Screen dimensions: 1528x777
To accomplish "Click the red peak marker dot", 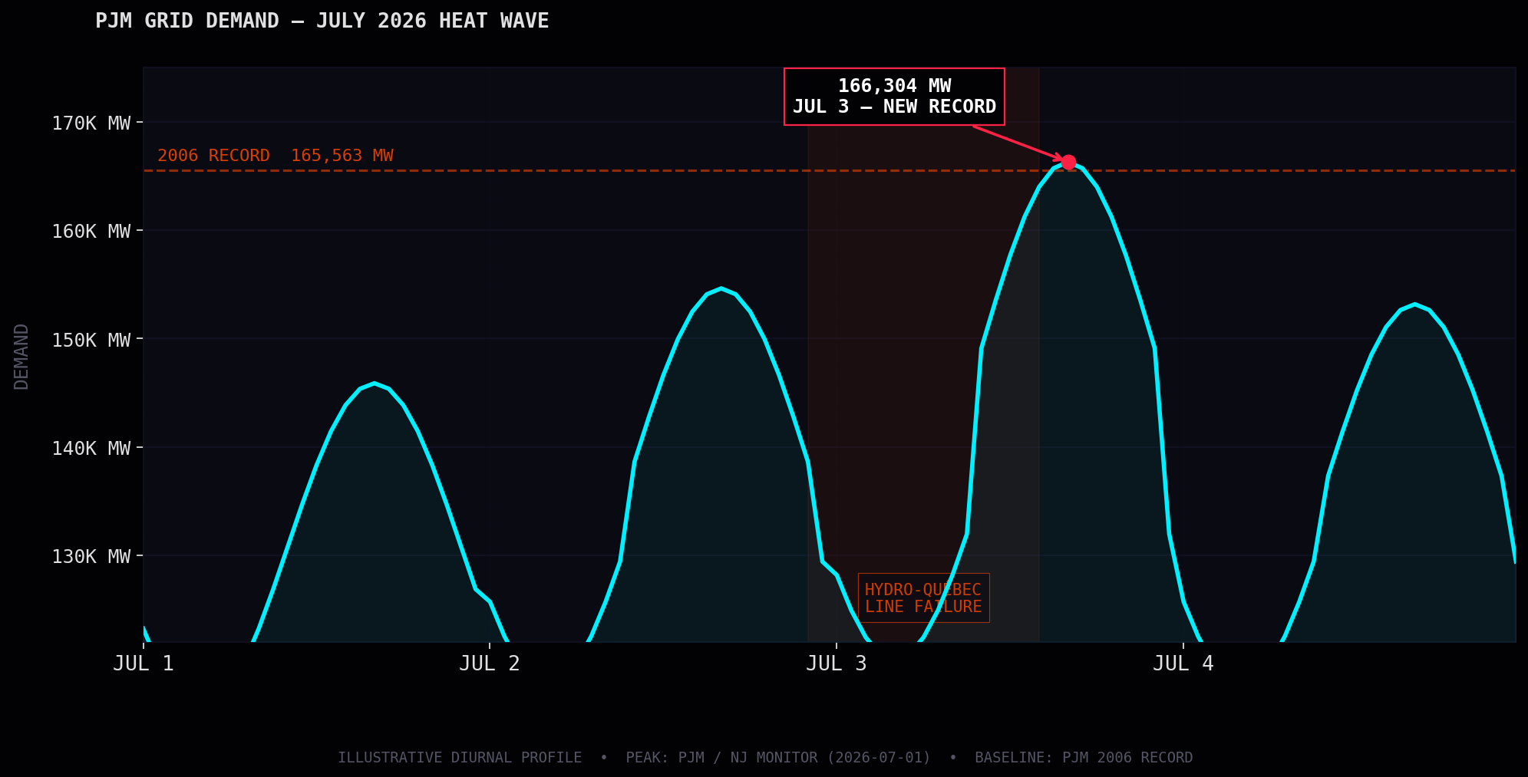I will (x=1068, y=162).
